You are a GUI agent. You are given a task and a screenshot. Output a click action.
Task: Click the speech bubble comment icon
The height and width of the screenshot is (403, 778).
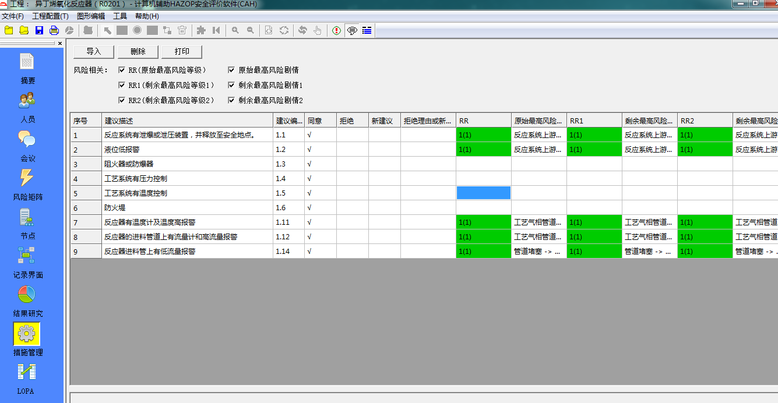(352, 30)
